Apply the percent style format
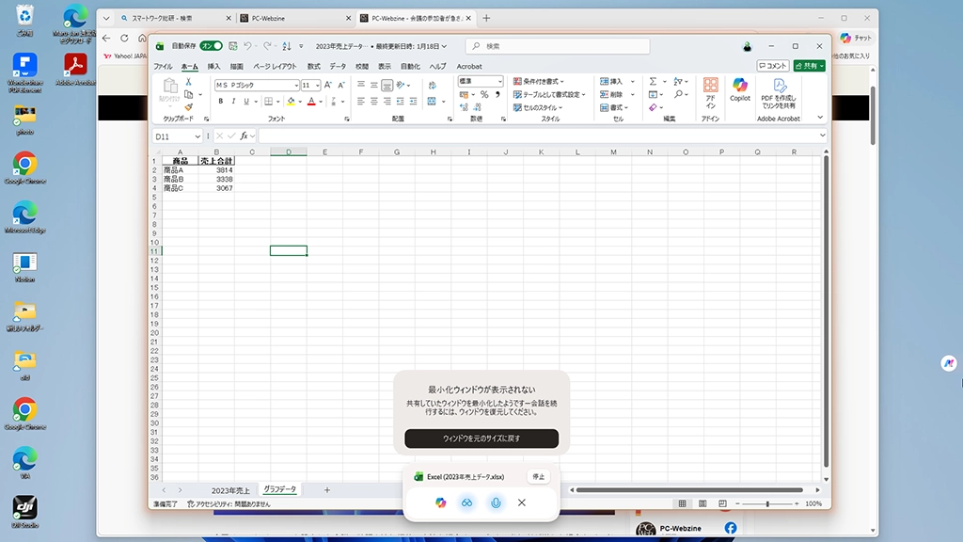The image size is (963, 542). (484, 95)
